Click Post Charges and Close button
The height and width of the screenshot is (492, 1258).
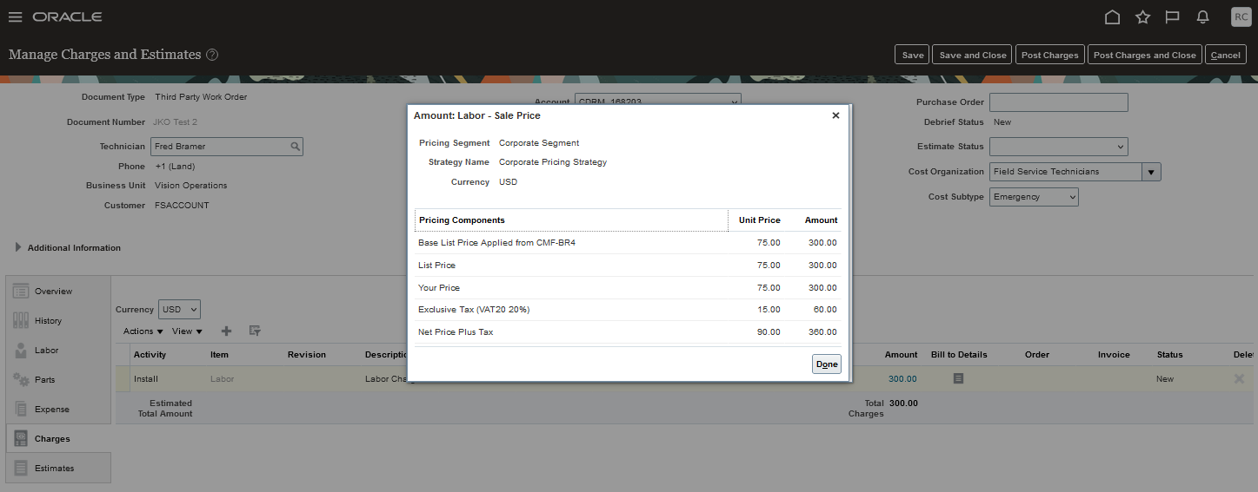pyautogui.click(x=1144, y=55)
